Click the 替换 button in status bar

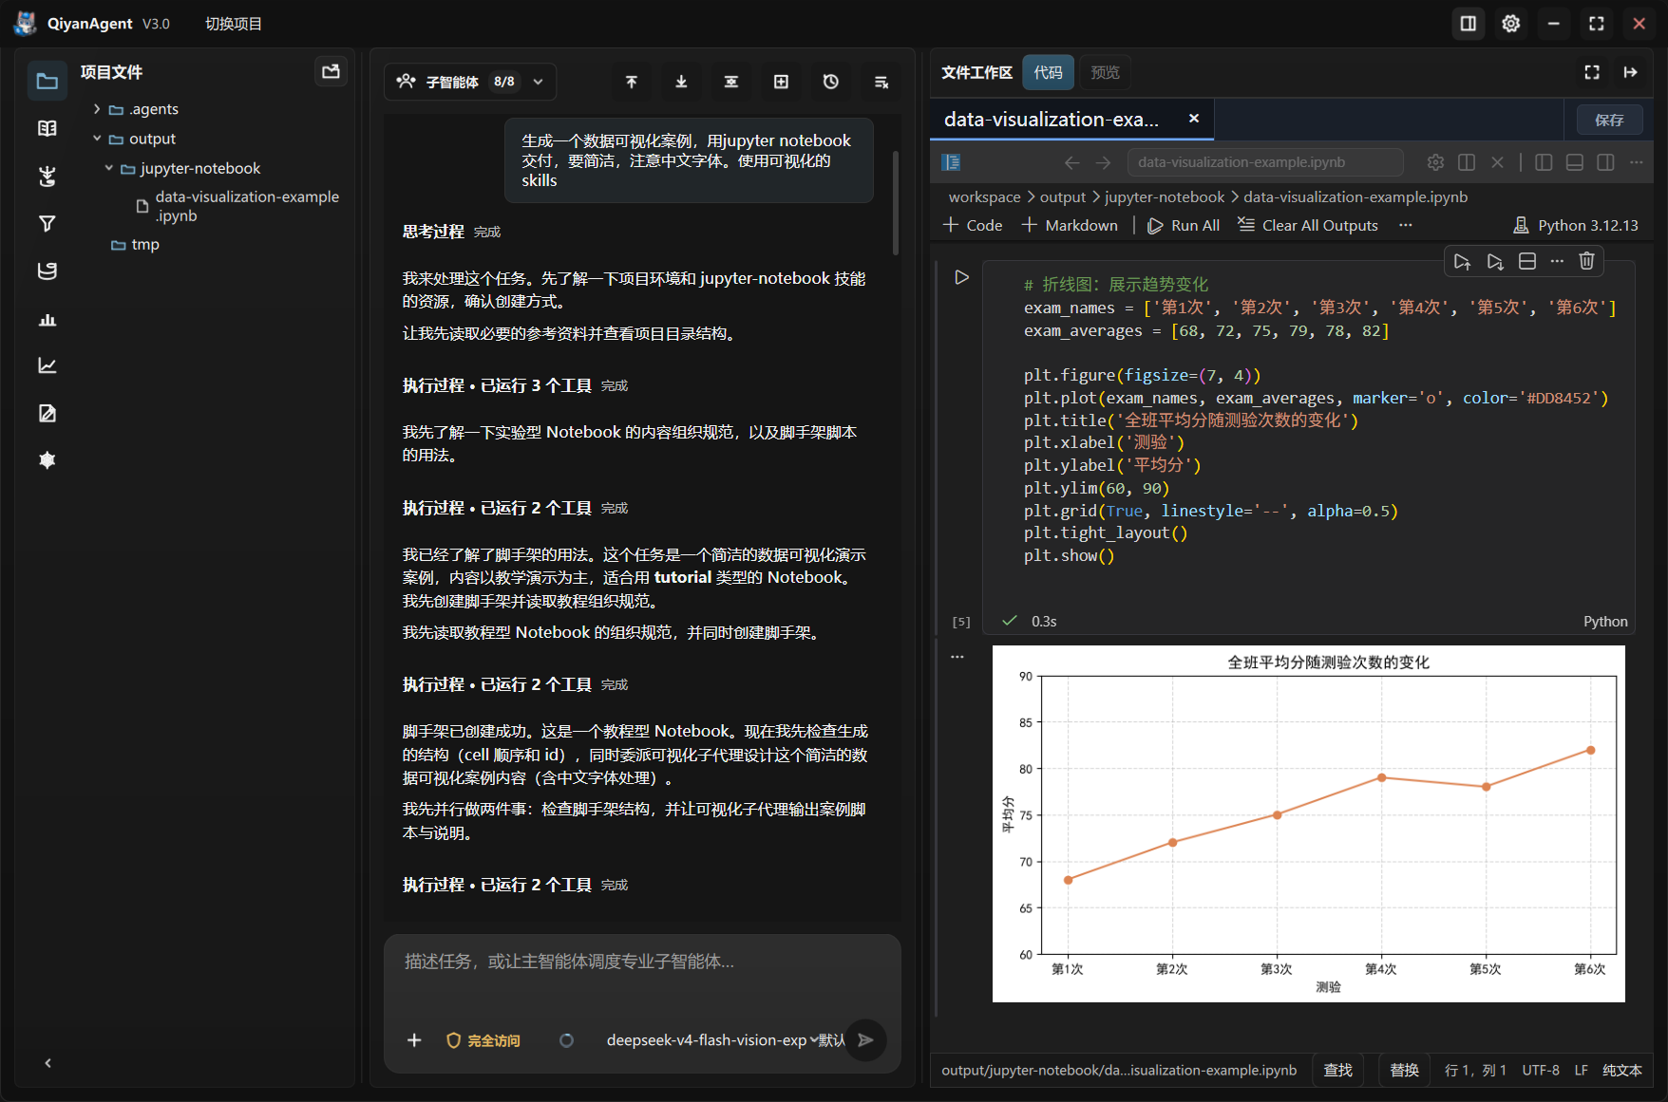tap(1405, 1070)
